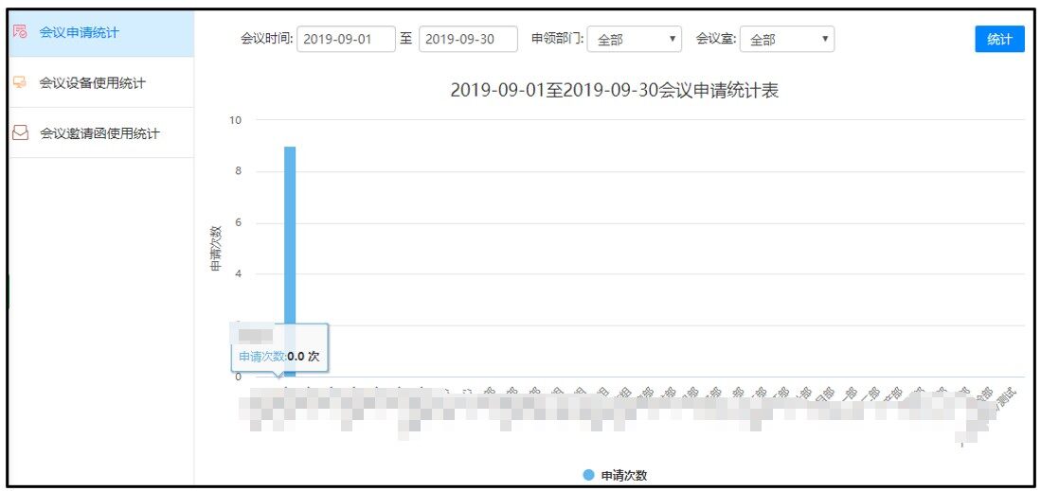Click the vertical 申请次数 axis title
The width and height of the screenshot is (1041, 491).
pos(216,248)
